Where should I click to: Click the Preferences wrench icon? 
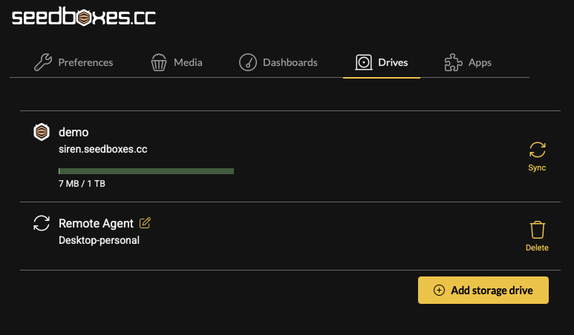[x=43, y=62]
